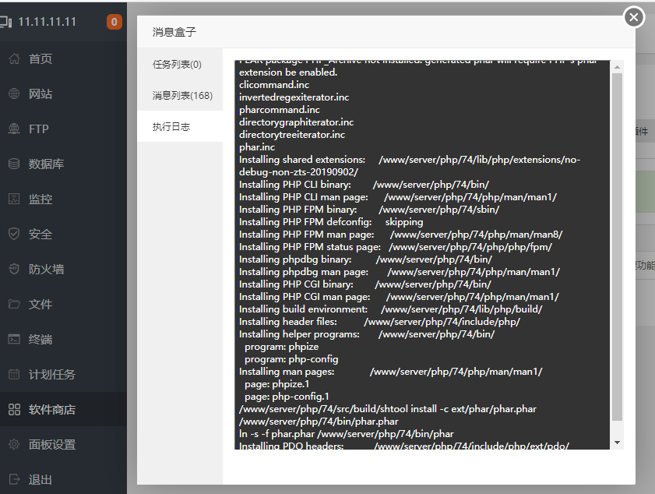This screenshot has width=655, height=494.
Task: Click log line 'clicommand.inc'
Action: (x=274, y=85)
